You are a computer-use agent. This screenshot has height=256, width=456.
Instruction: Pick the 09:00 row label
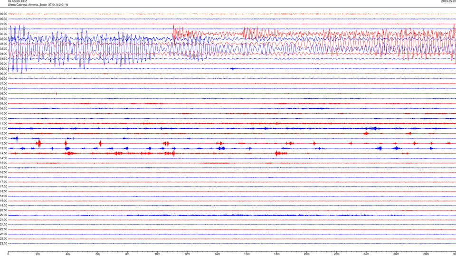(3, 104)
